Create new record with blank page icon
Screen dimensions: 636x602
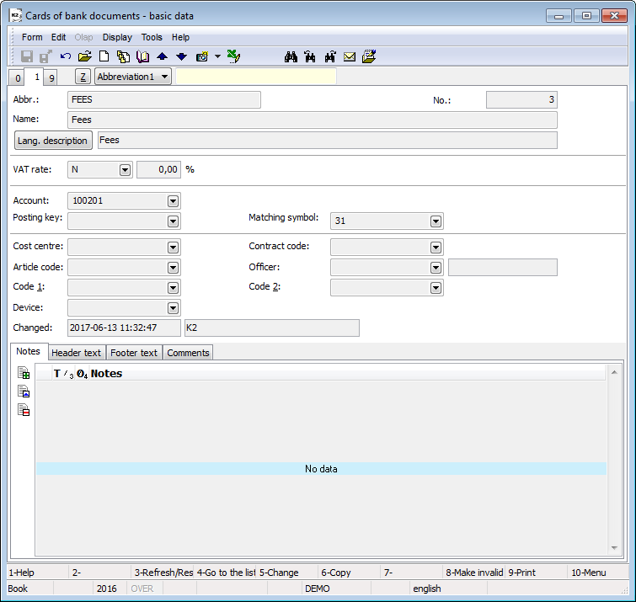pyautogui.click(x=104, y=56)
